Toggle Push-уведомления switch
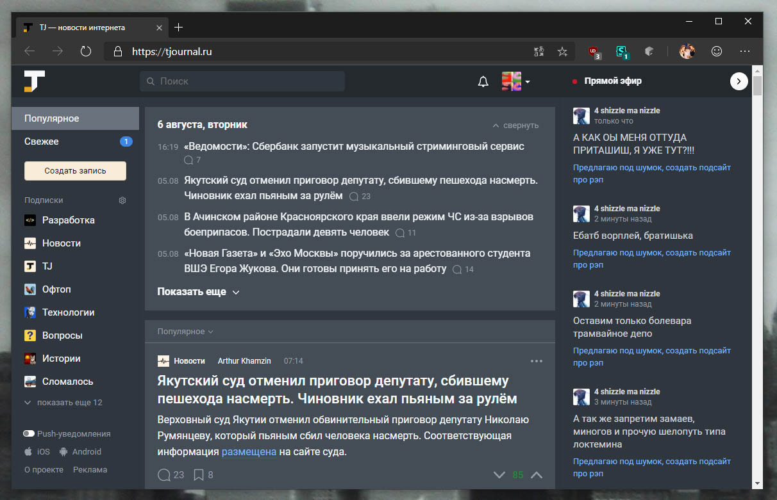Screen dimensions: 777x500 click(29, 433)
